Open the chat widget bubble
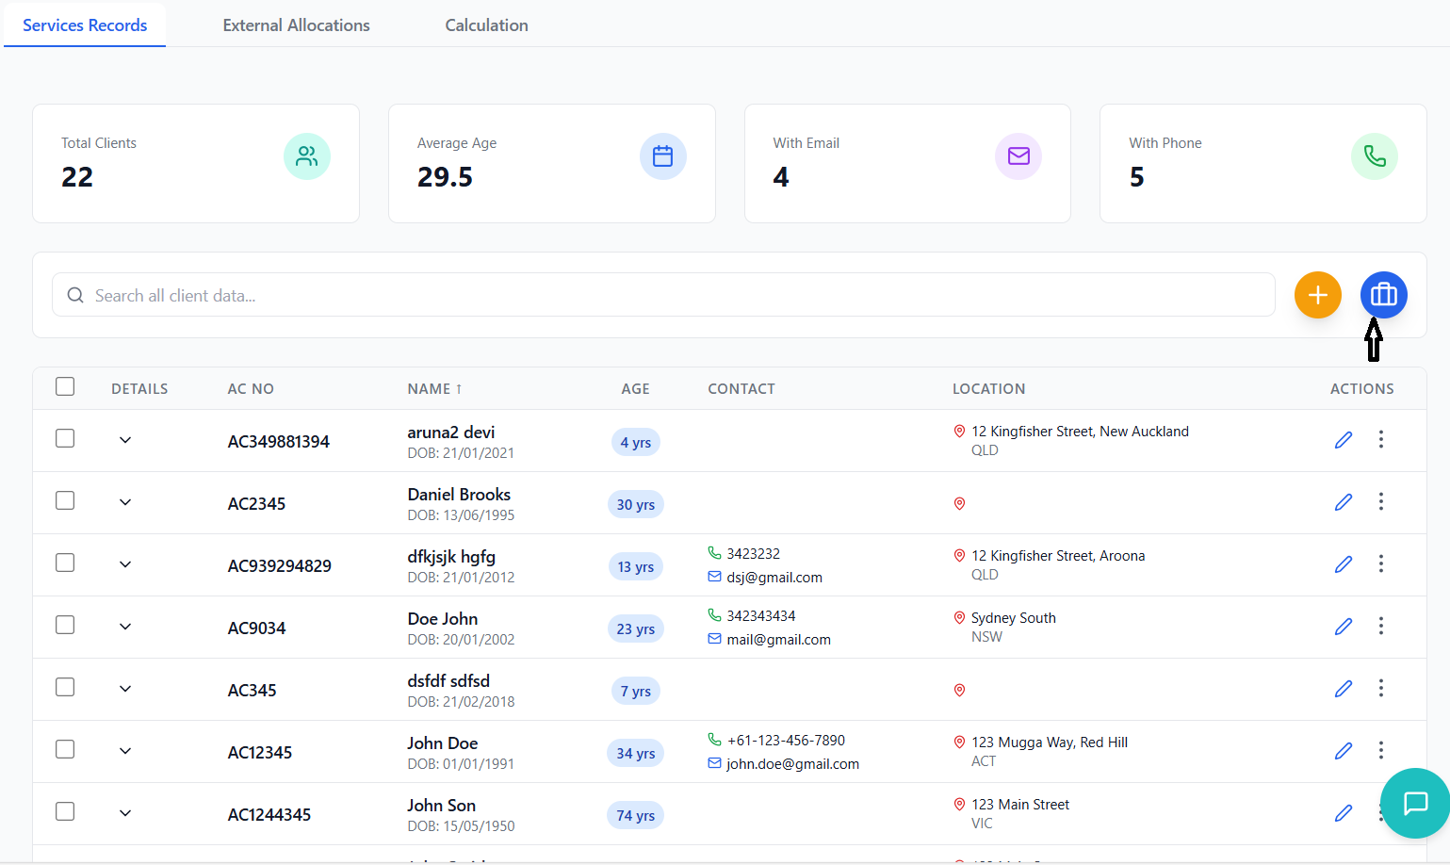The image size is (1450, 865). pyautogui.click(x=1415, y=803)
